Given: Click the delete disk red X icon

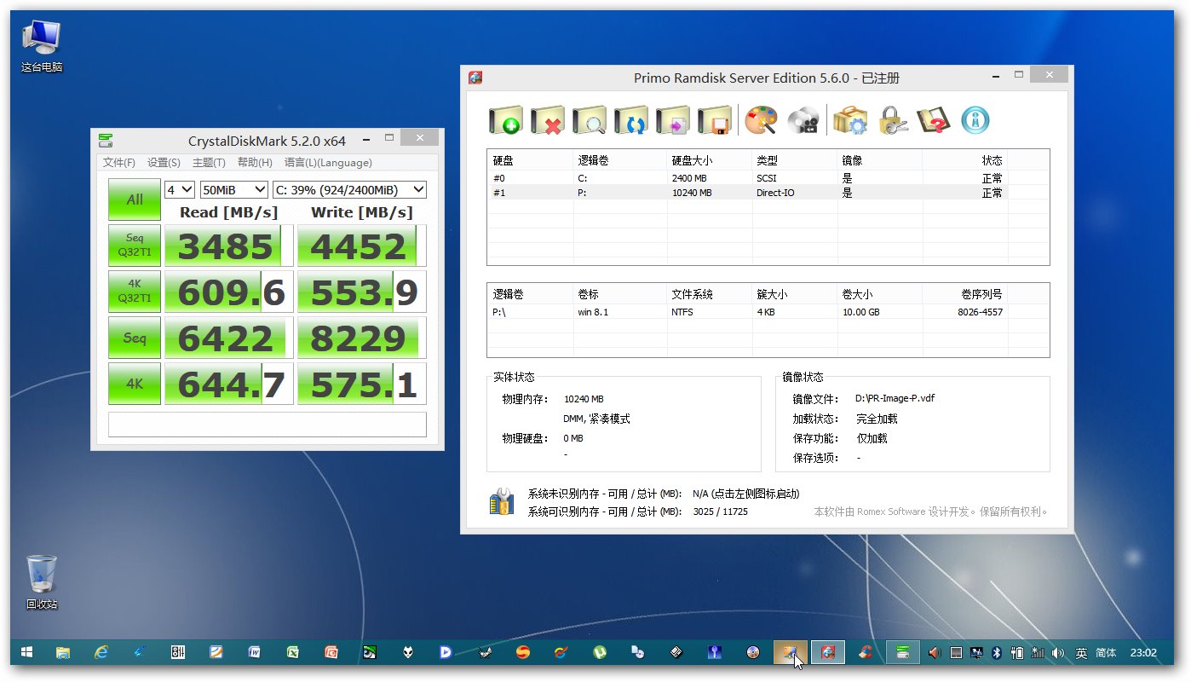Looking at the screenshot, I should point(547,121).
